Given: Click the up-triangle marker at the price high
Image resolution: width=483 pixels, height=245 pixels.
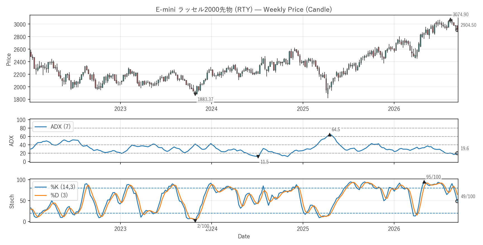Looking at the screenshot, I should [x=450, y=20].
